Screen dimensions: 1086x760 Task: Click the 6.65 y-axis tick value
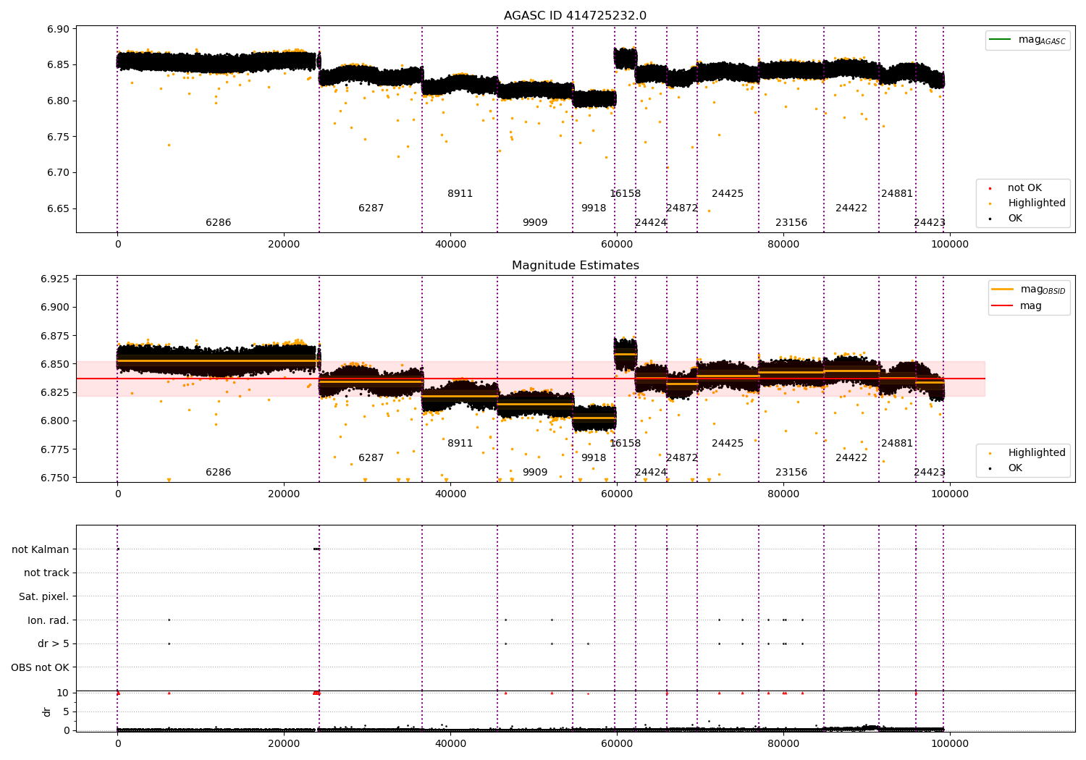tap(59, 209)
